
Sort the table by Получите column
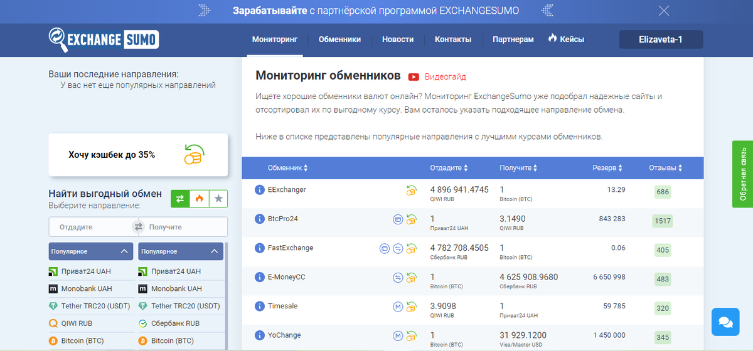pos(519,168)
